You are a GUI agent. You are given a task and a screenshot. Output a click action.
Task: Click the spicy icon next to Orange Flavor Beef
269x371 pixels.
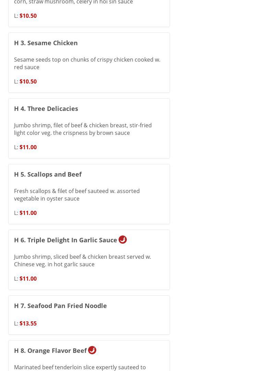(x=92, y=350)
